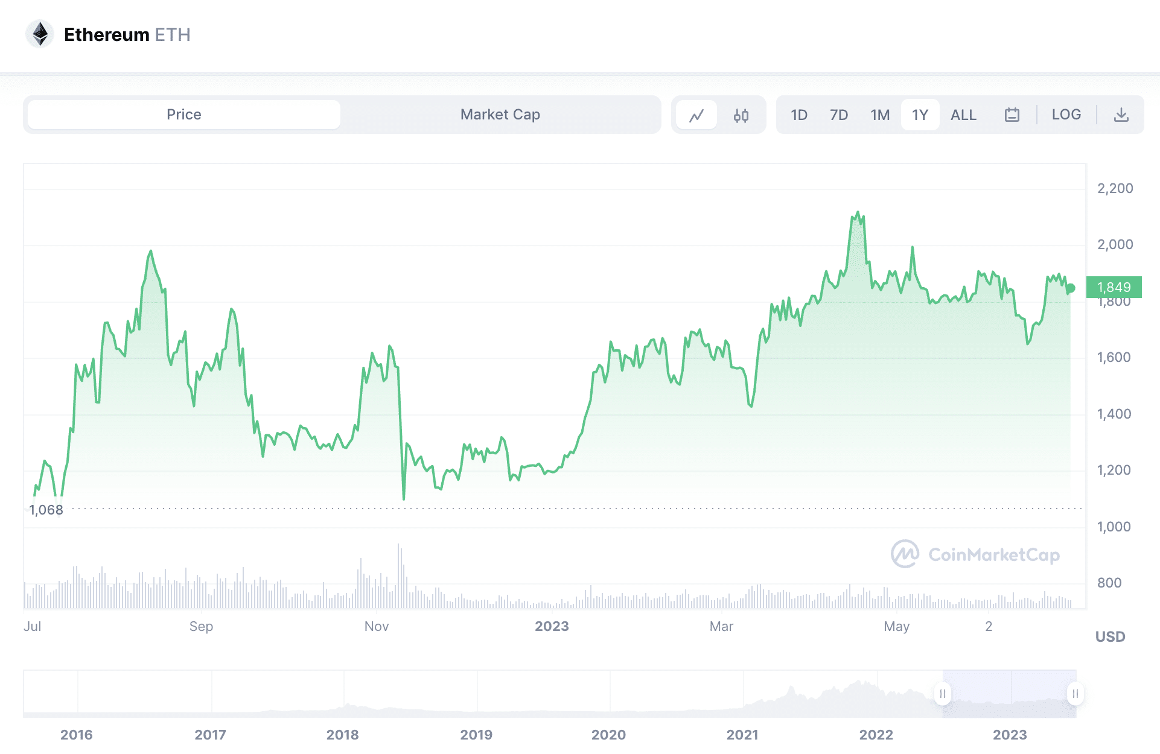Click the 1,000 y-axis label
This screenshot has width=1160, height=754.
coord(1114,527)
